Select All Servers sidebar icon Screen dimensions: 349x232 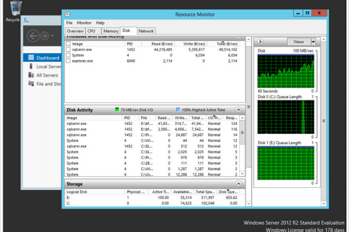tap(31, 75)
